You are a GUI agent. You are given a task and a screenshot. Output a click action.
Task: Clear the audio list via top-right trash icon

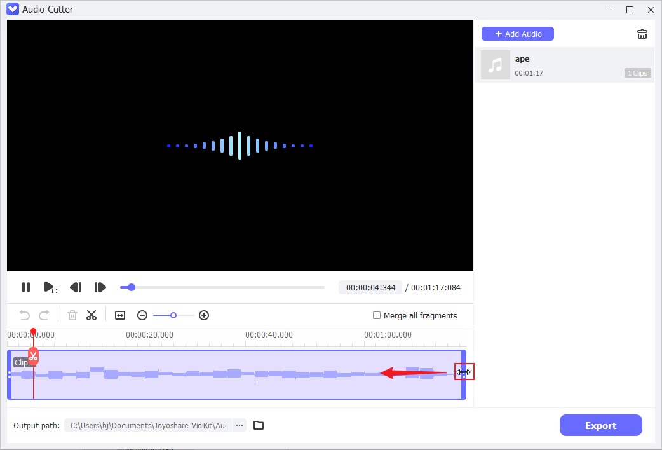[x=642, y=34]
